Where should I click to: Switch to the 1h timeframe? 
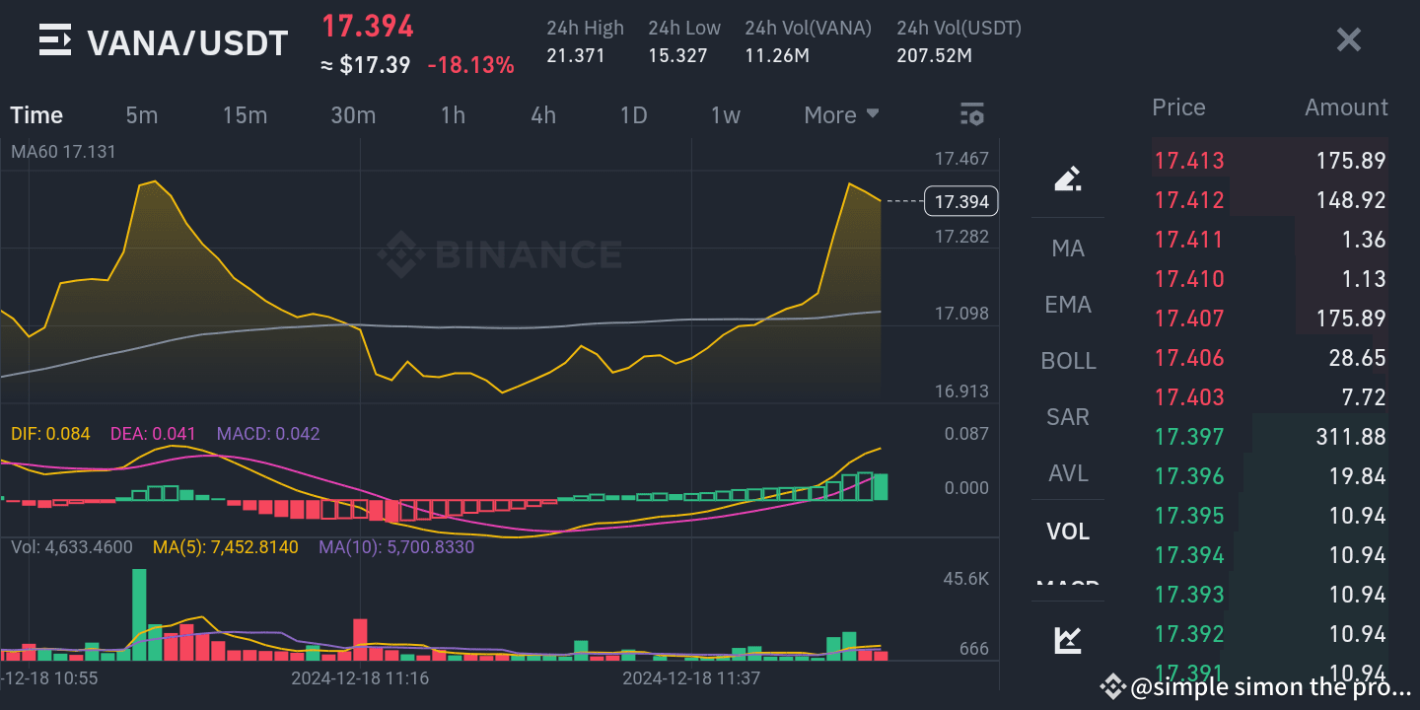(x=453, y=114)
